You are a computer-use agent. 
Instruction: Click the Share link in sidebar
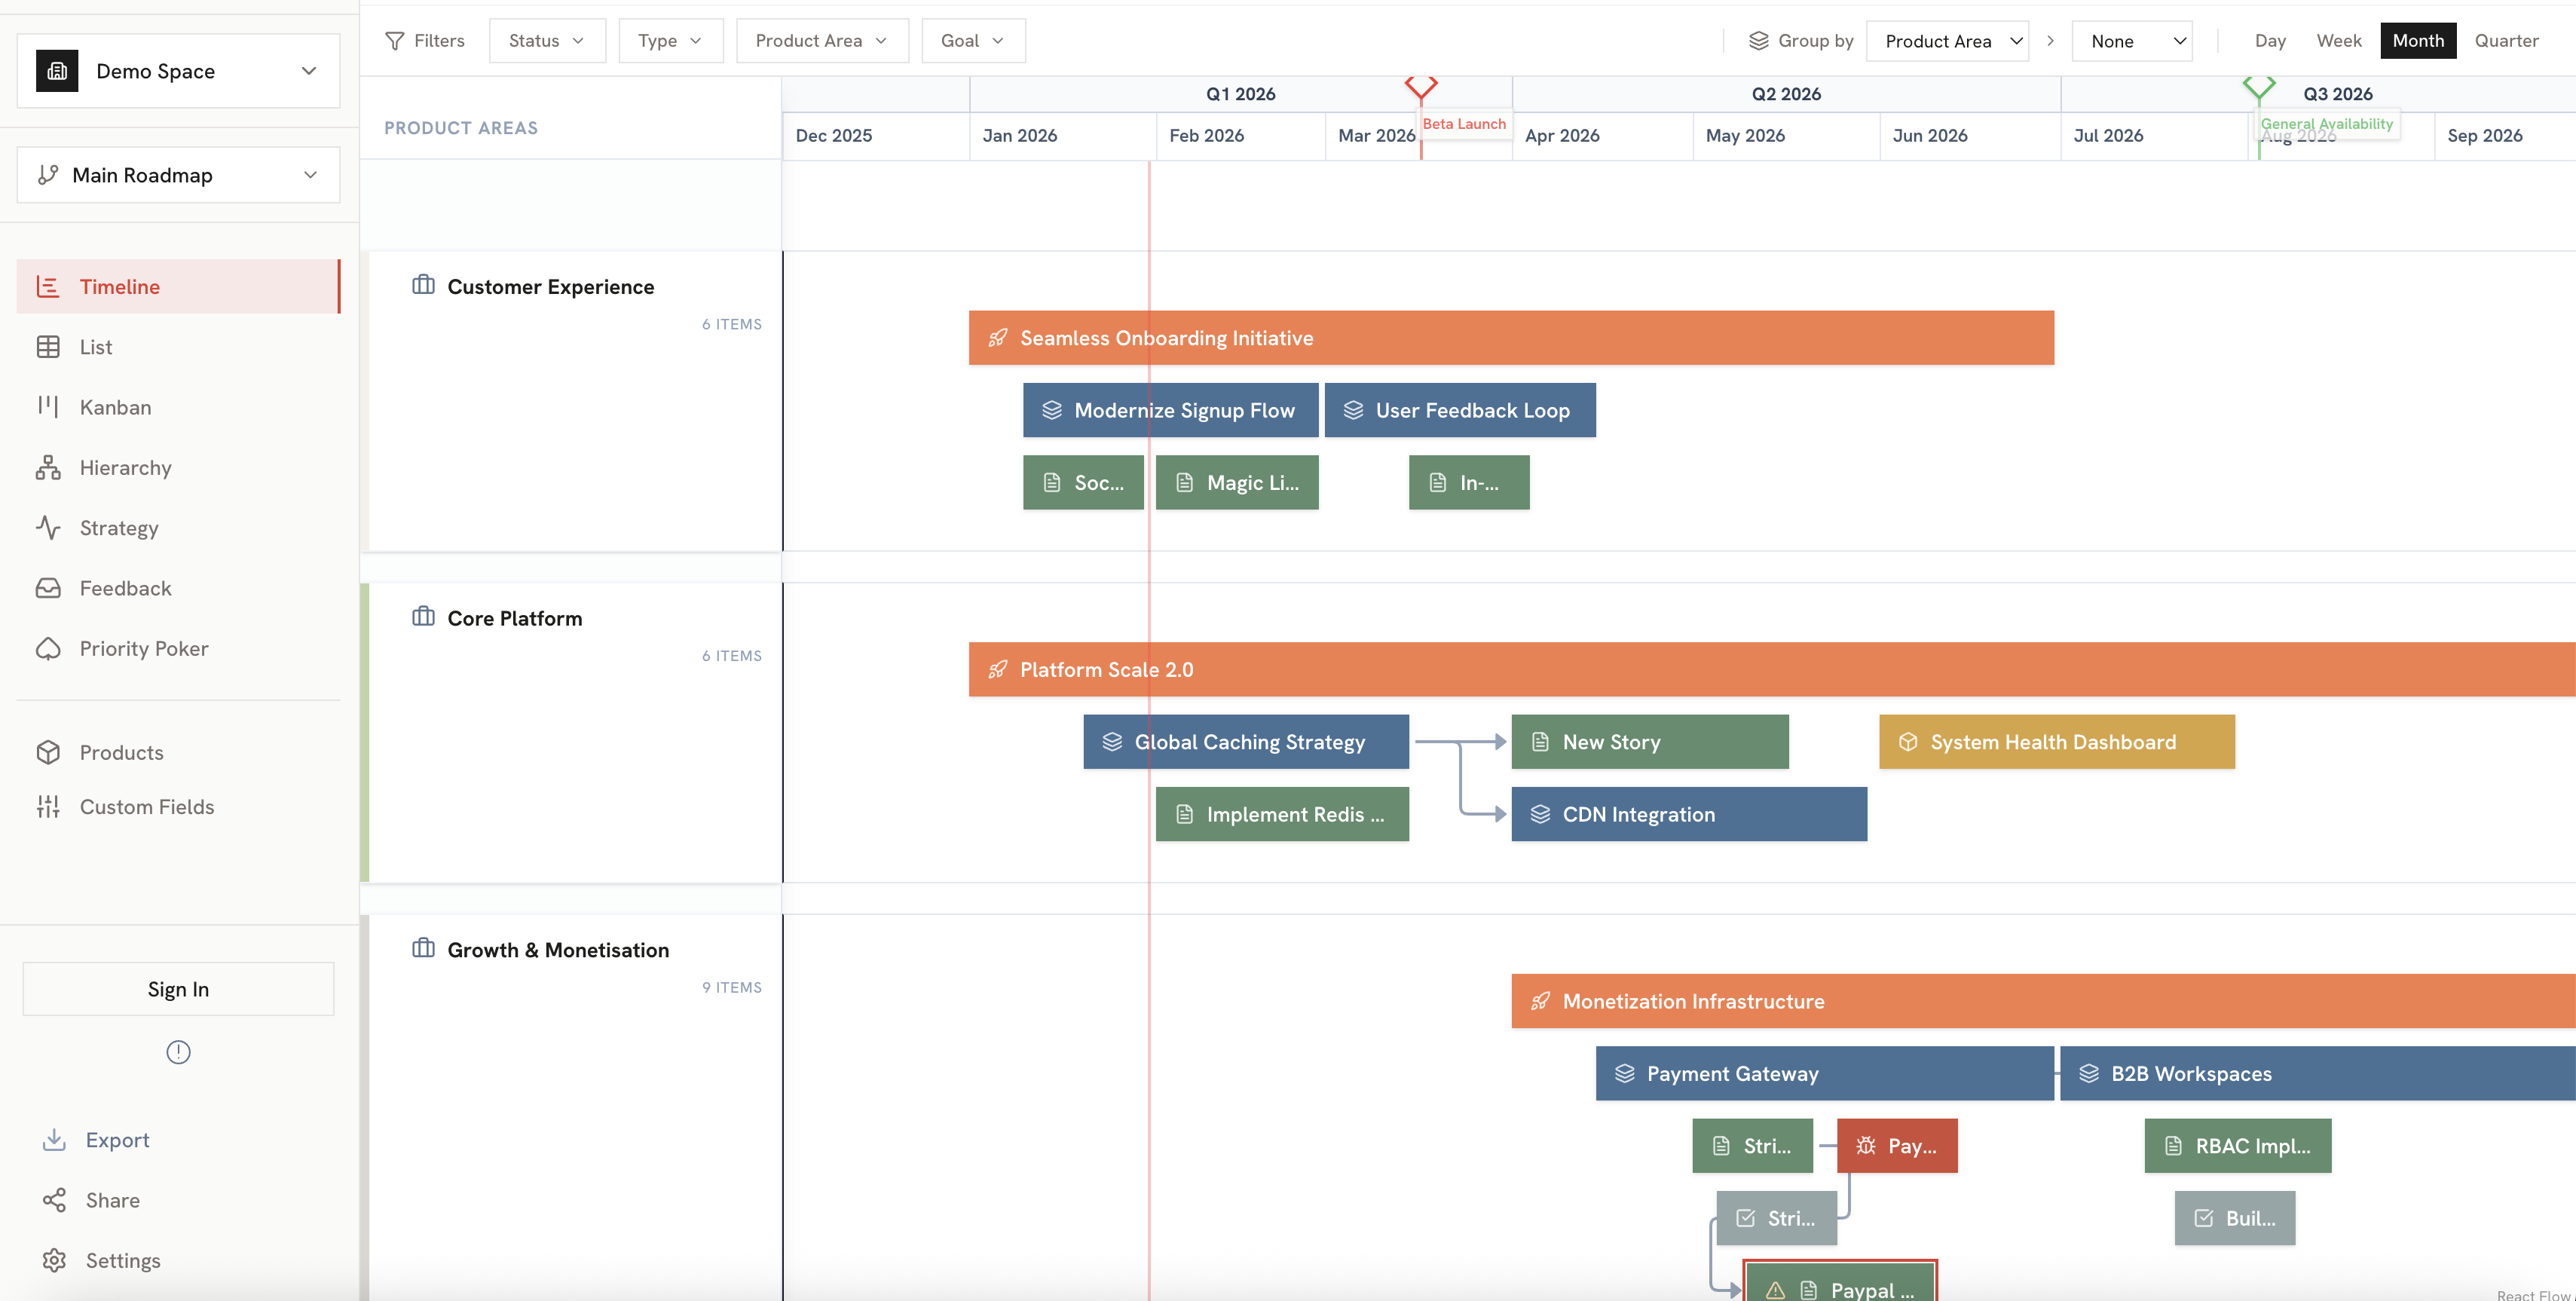click(111, 1200)
